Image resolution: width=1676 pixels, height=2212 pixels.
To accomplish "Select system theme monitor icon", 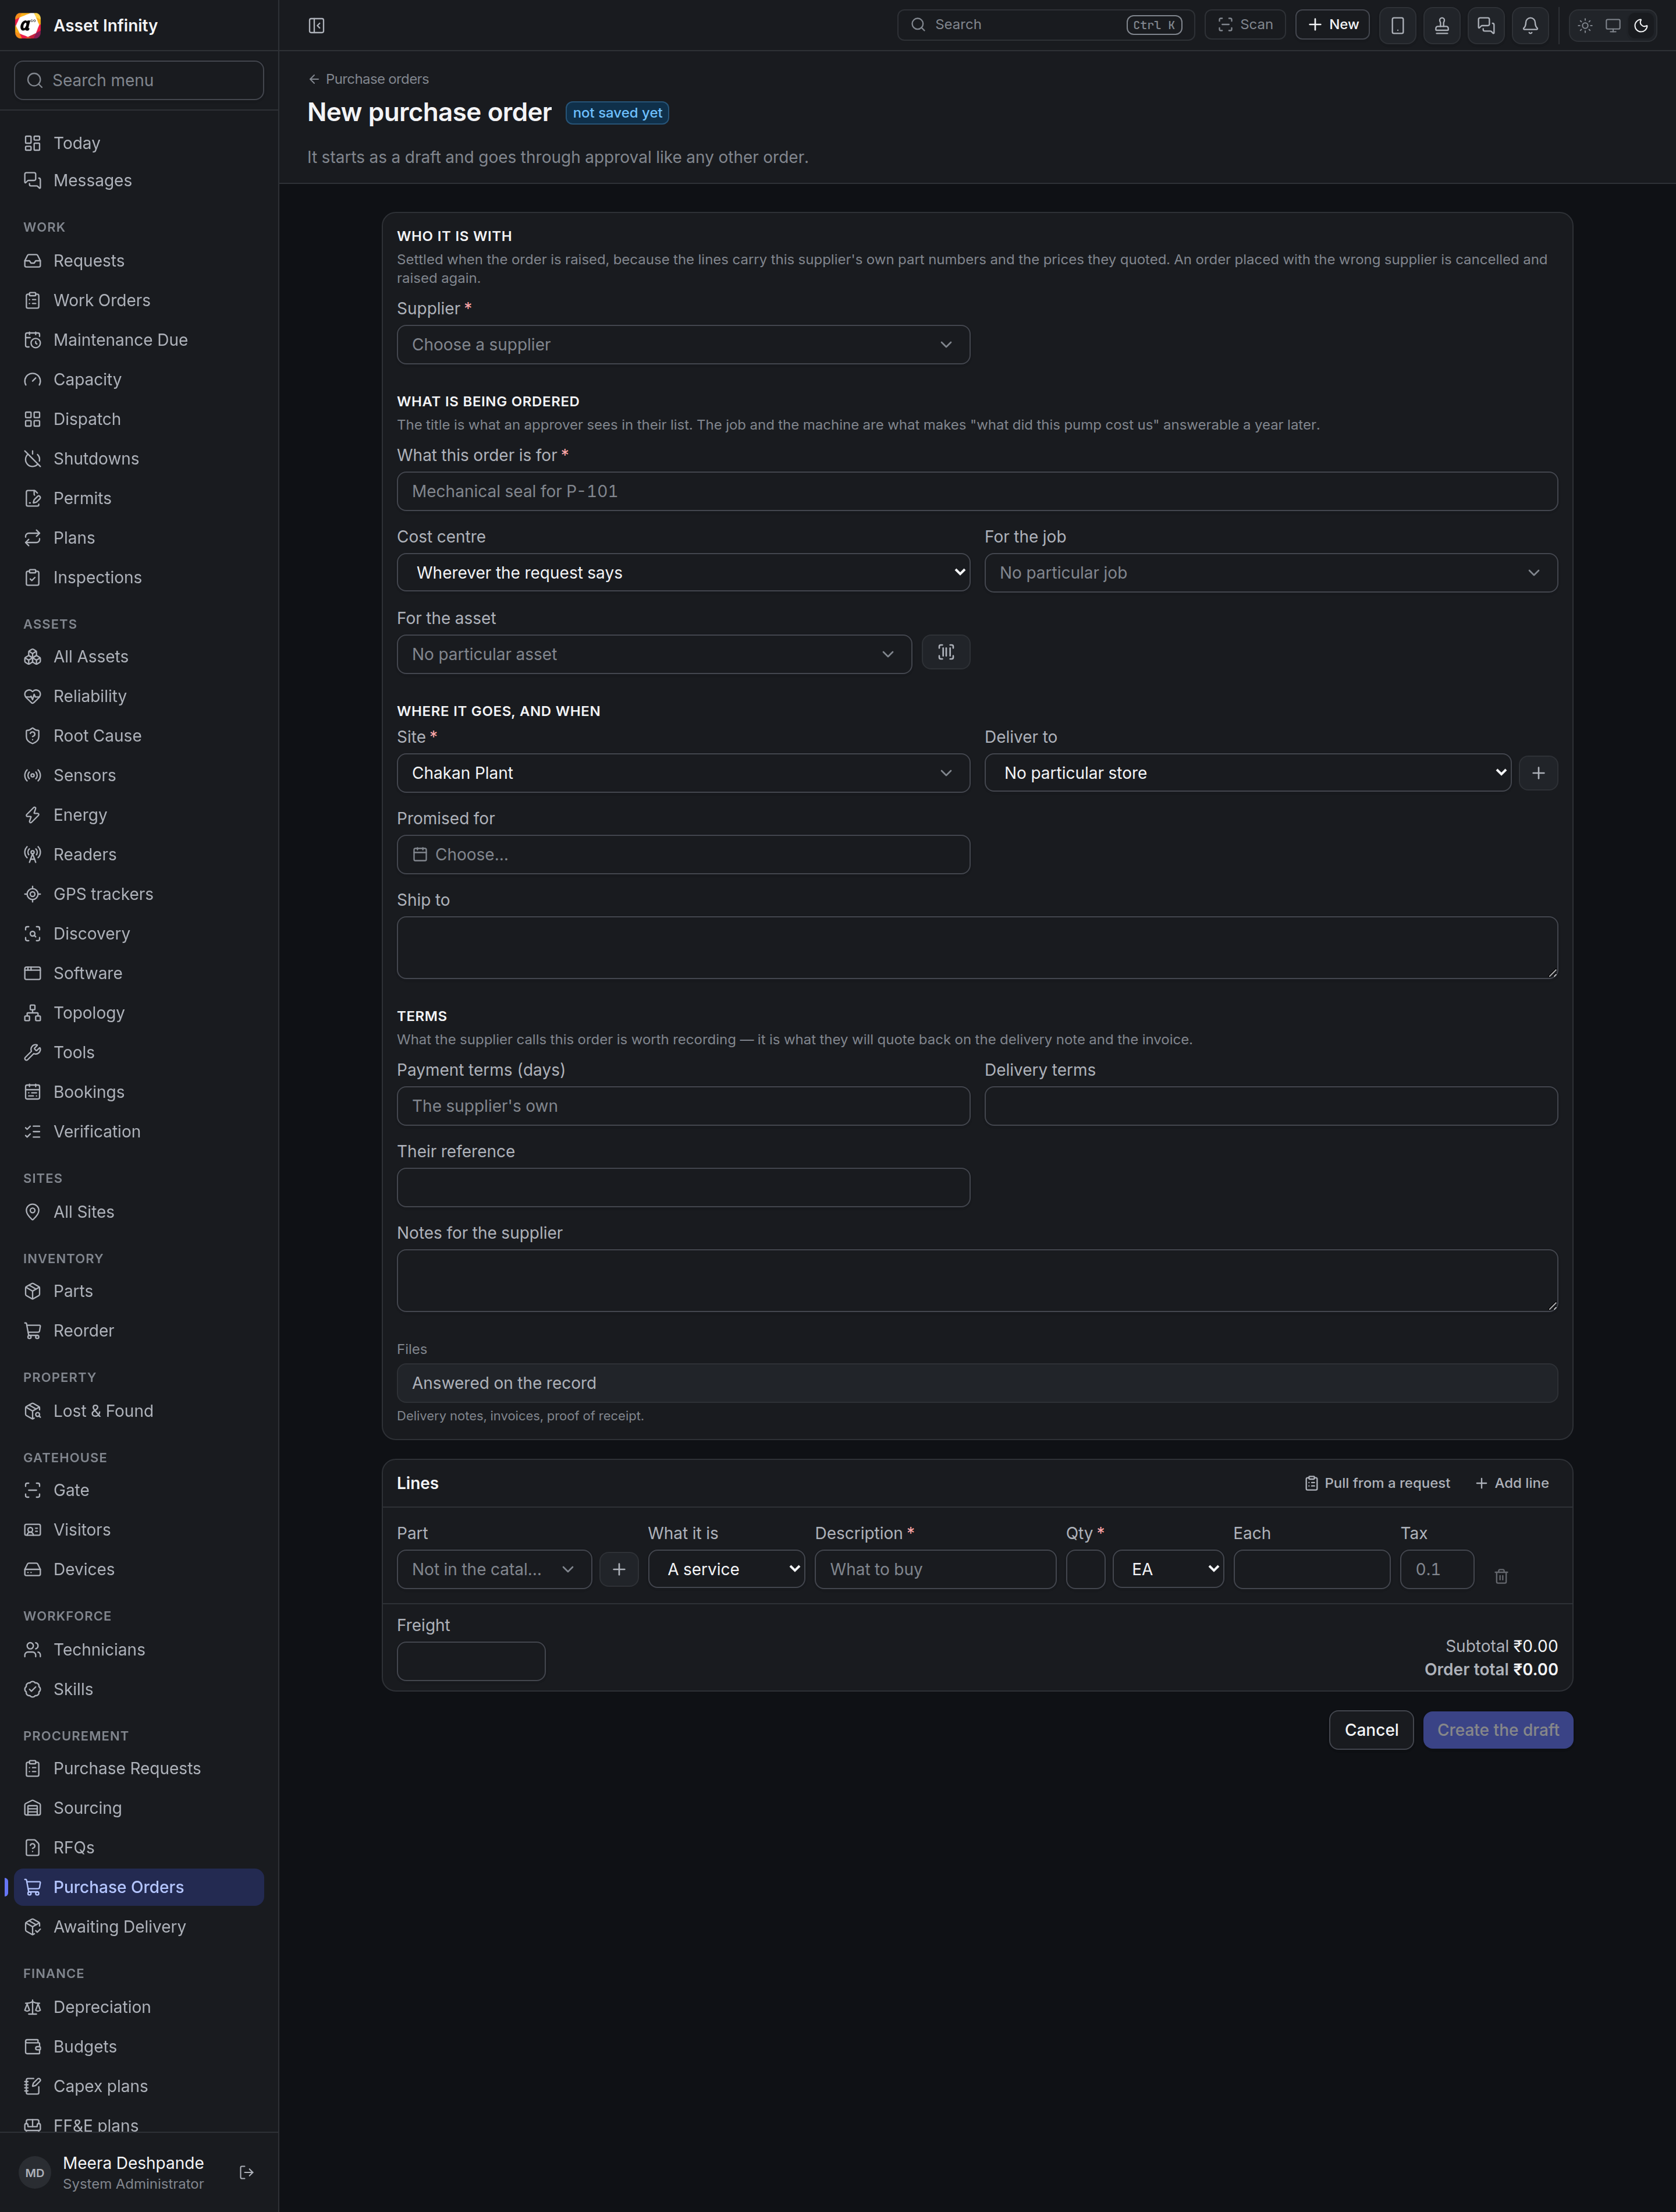I will [x=1612, y=25].
